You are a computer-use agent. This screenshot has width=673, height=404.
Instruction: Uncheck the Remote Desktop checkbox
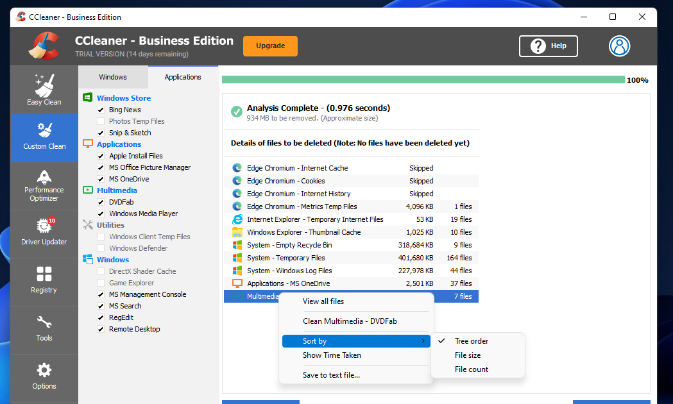pyautogui.click(x=101, y=330)
